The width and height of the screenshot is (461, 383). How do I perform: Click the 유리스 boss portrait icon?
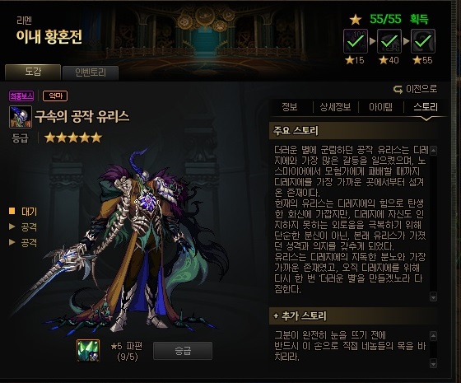pos(21,117)
